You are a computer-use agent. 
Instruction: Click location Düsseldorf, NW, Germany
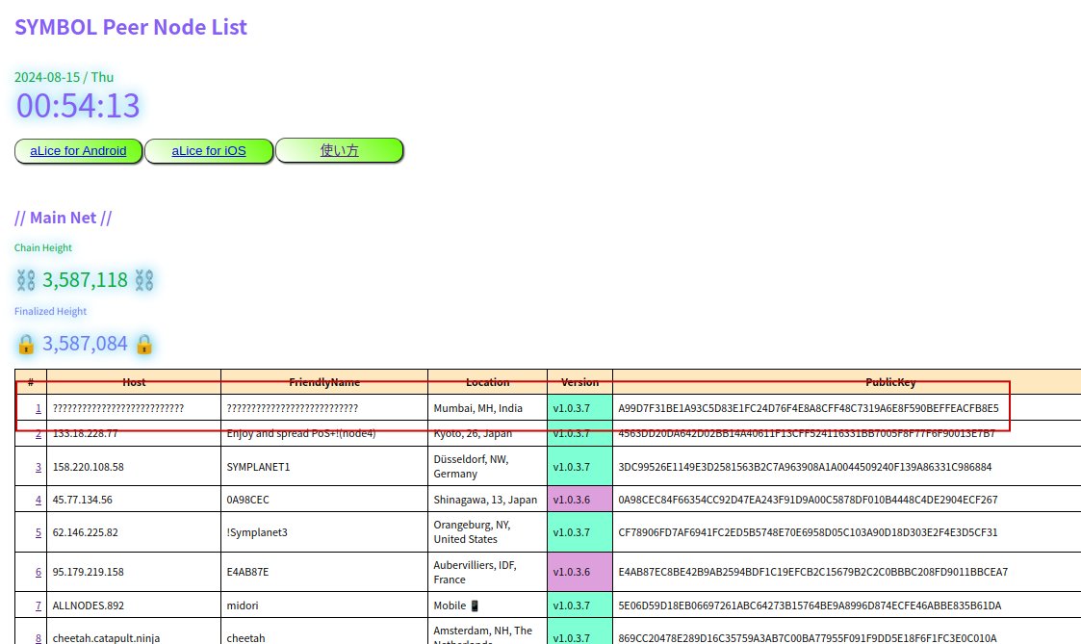[x=471, y=466]
